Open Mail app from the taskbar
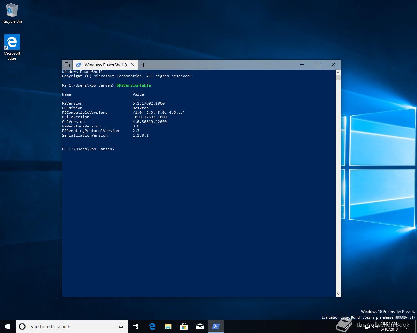 pyautogui.click(x=200, y=326)
